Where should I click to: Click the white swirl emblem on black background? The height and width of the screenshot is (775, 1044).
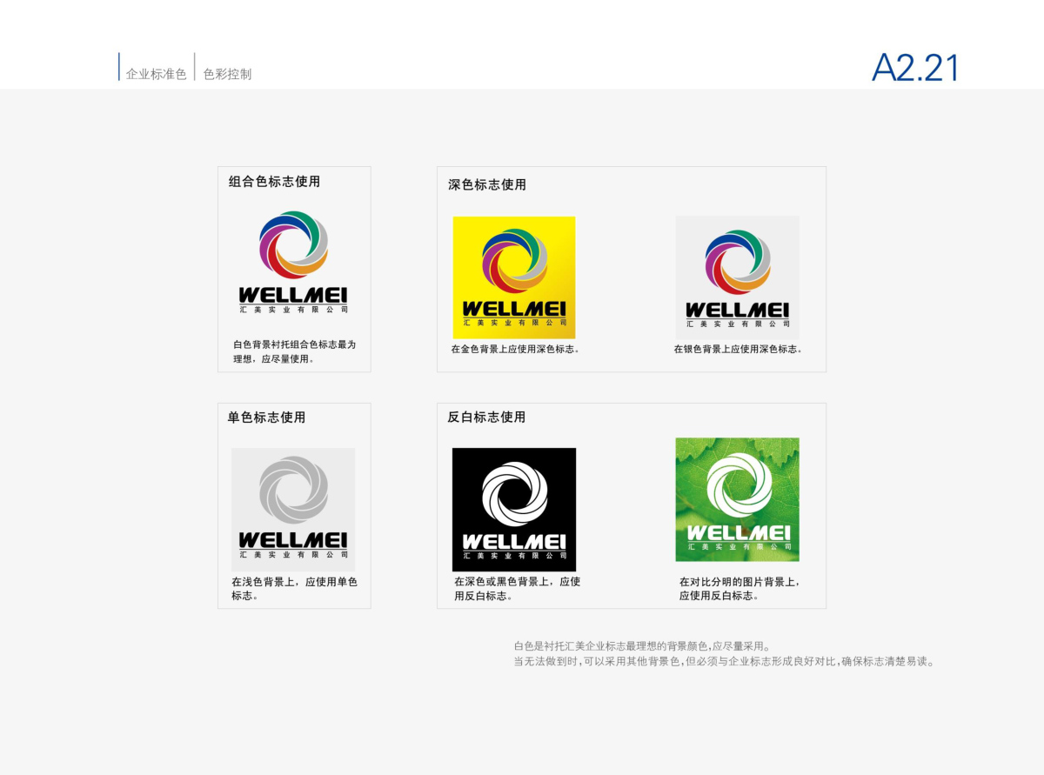tap(514, 490)
